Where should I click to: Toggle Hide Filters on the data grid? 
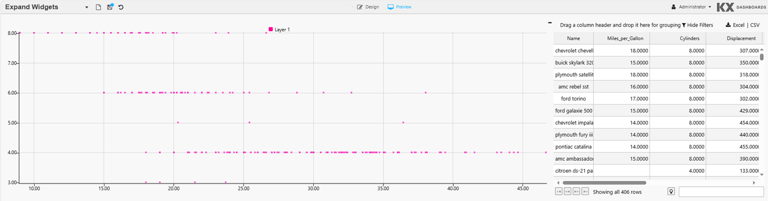[x=697, y=25]
